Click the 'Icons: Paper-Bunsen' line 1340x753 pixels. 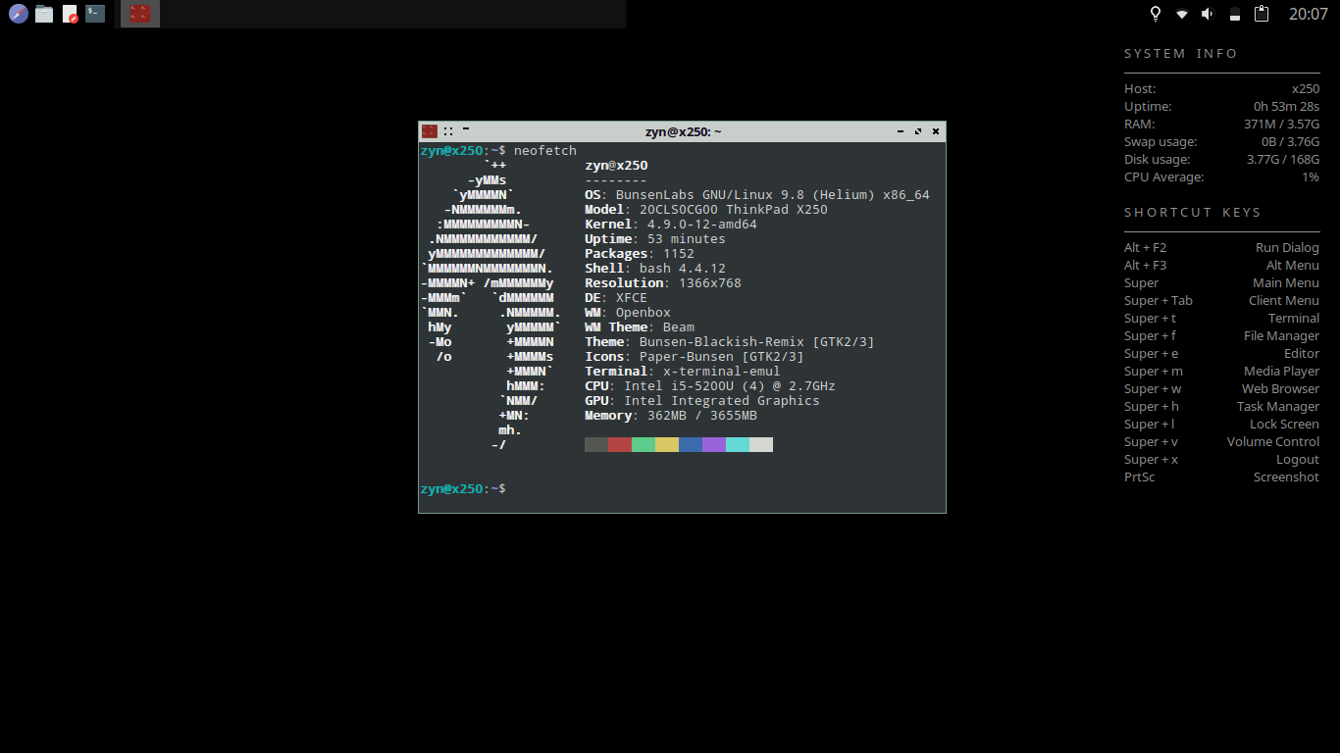(x=695, y=357)
